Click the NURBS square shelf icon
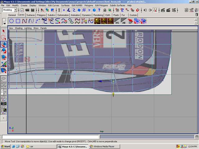 (x=18, y=21)
